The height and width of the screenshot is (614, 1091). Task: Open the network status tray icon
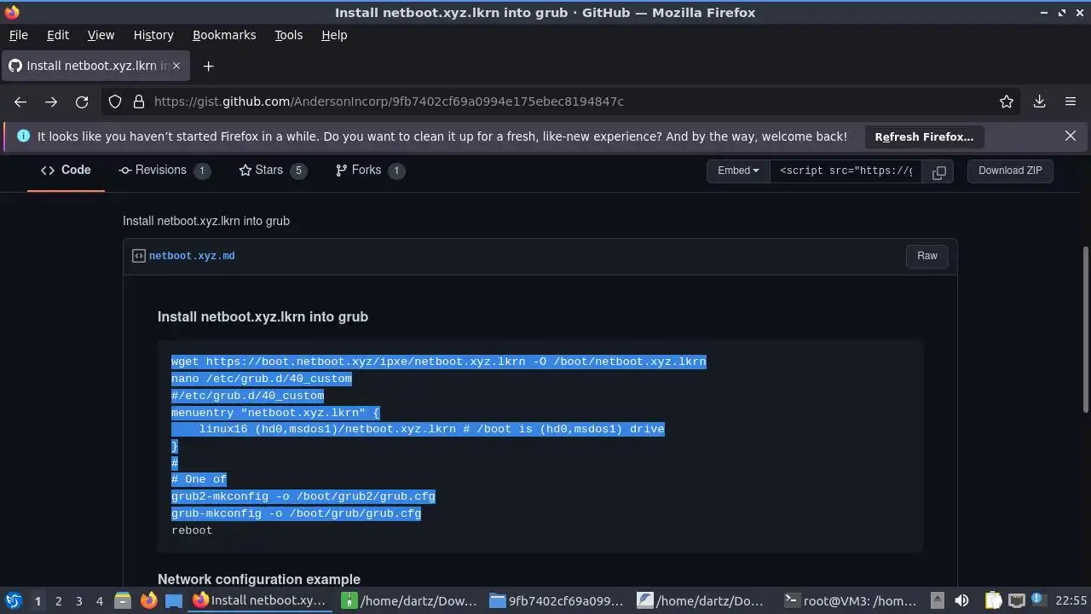[x=1016, y=600]
